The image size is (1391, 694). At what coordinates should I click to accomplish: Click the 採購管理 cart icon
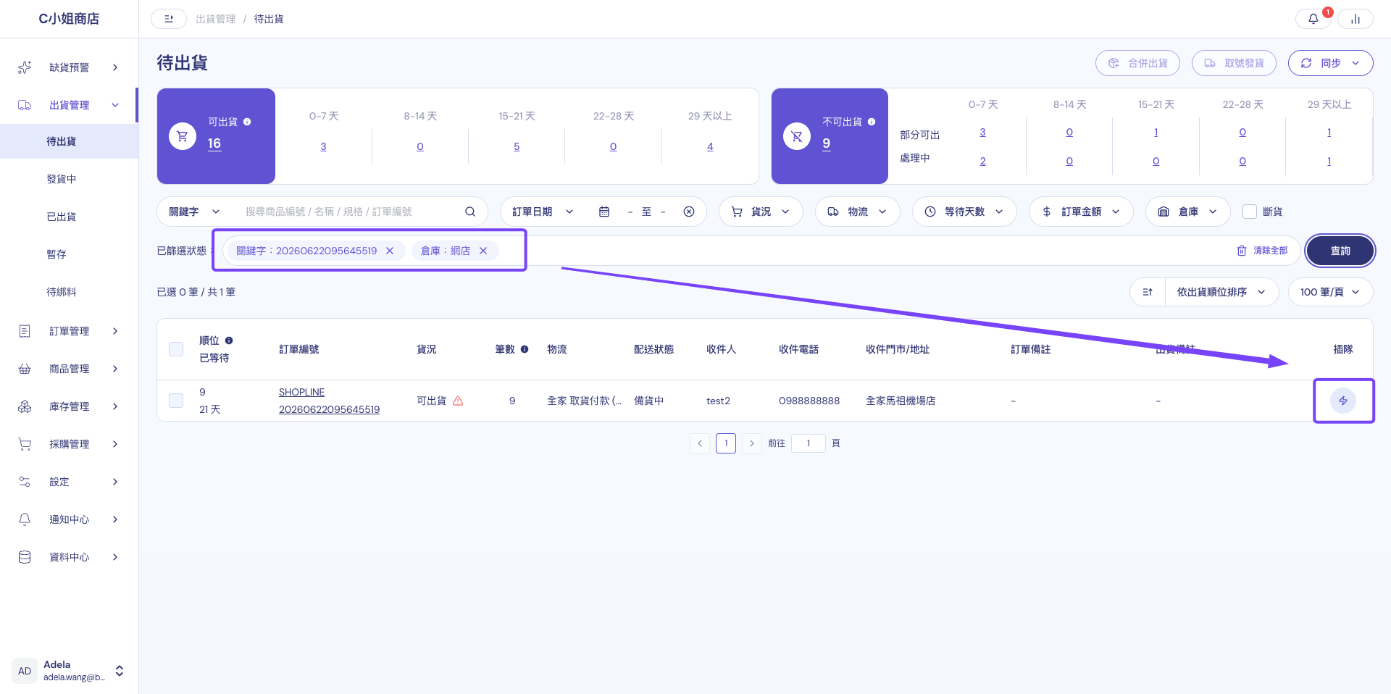pyautogui.click(x=25, y=444)
